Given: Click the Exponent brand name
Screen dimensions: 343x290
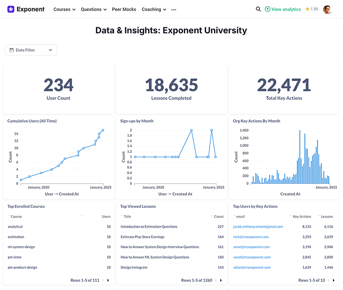Looking at the screenshot, I should (30, 9).
